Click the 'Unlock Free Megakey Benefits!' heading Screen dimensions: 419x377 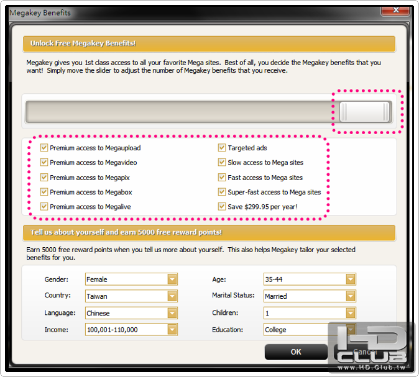pyautogui.click(x=83, y=43)
